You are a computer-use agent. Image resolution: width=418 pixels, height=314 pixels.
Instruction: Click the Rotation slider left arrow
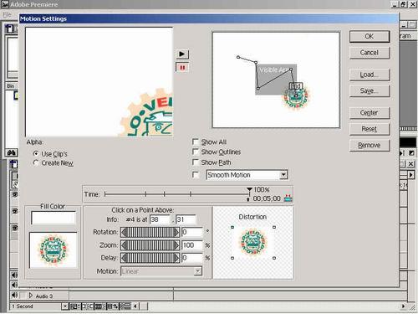click(125, 232)
